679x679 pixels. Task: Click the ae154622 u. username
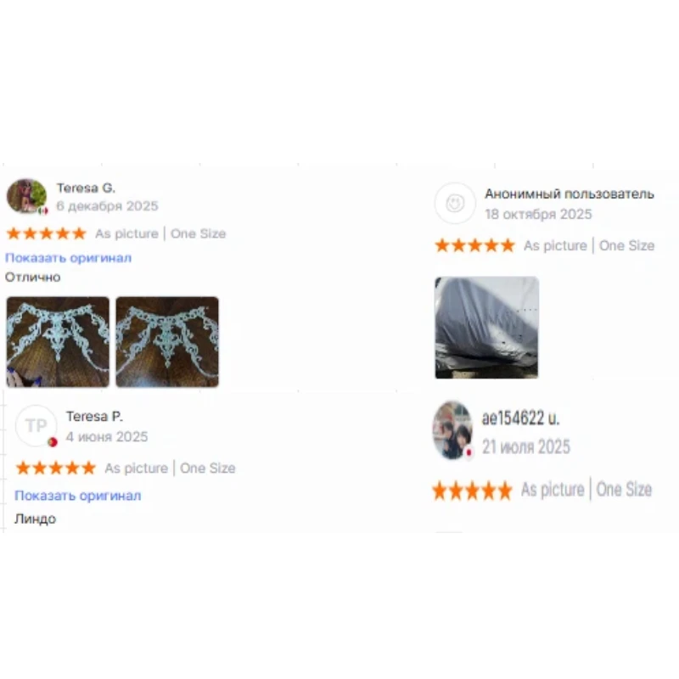pos(520,418)
